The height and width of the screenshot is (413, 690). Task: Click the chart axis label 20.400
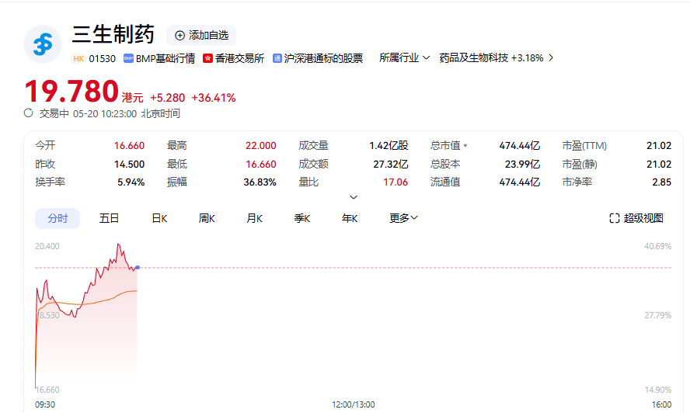(x=47, y=246)
